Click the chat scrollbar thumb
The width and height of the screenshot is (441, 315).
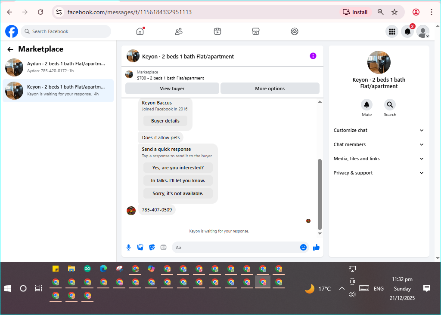tap(320, 194)
